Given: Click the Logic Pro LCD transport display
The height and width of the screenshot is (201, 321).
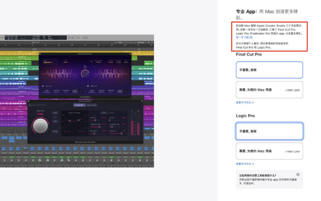Looking at the screenshot, I should point(35,38).
